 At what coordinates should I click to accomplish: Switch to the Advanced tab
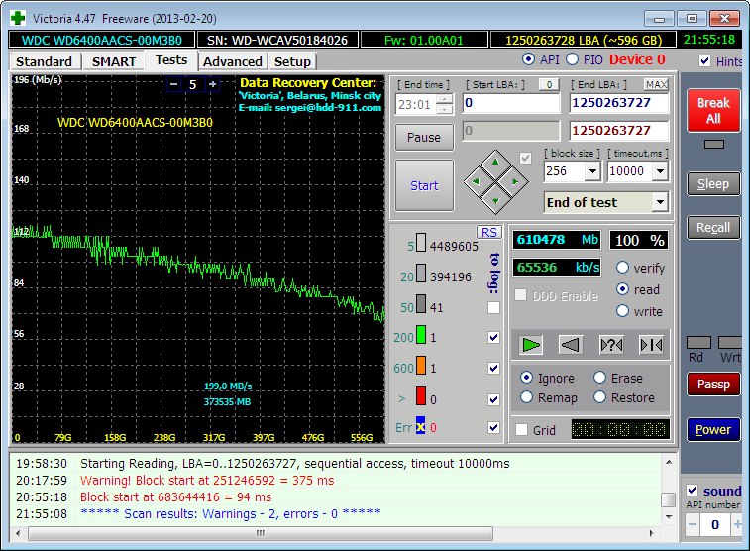233,61
